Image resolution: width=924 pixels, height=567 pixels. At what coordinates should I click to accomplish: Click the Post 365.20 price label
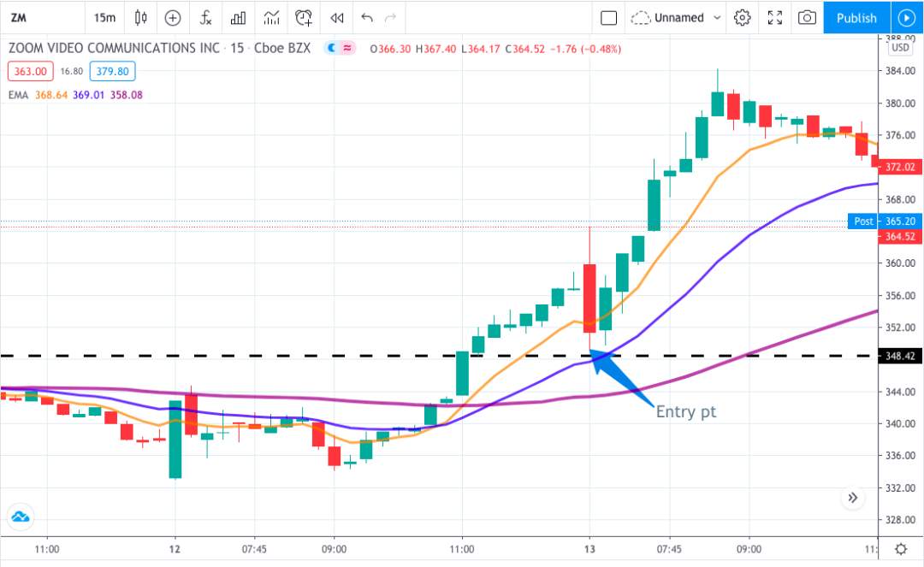tap(885, 221)
